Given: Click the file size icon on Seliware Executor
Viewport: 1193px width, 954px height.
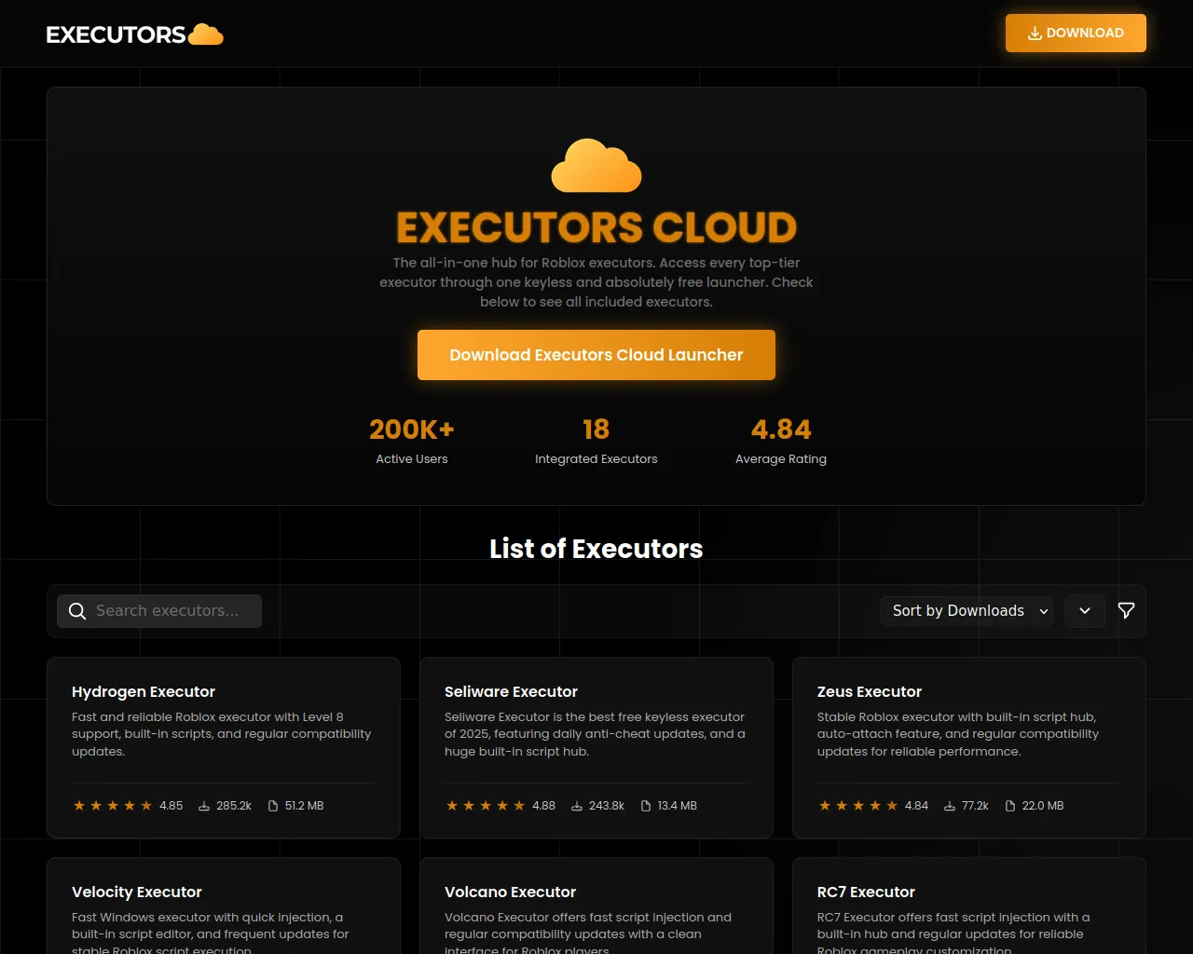Looking at the screenshot, I should 646,806.
